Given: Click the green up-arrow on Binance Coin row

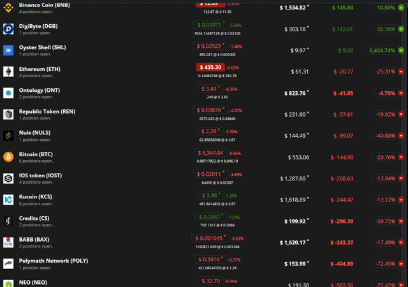Looking at the screenshot, I should point(401,8).
